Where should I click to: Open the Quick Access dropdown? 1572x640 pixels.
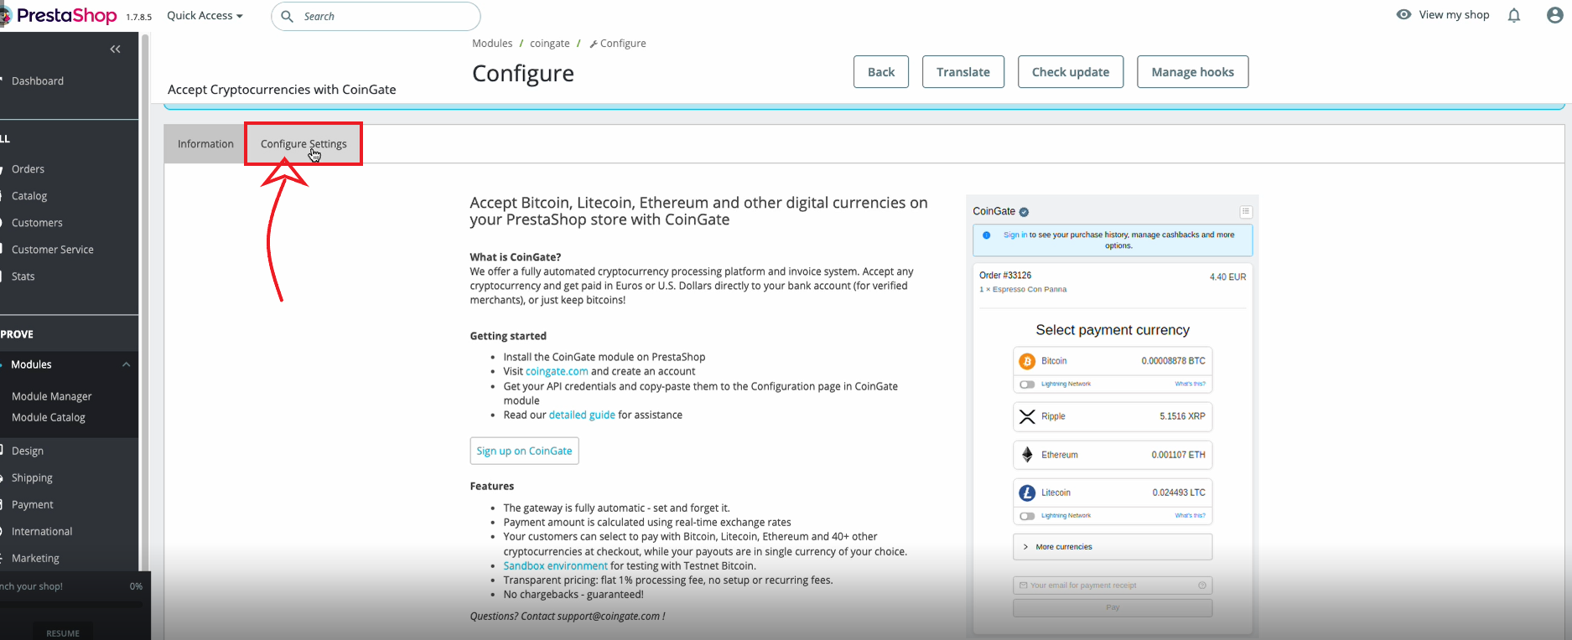(205, 16)
